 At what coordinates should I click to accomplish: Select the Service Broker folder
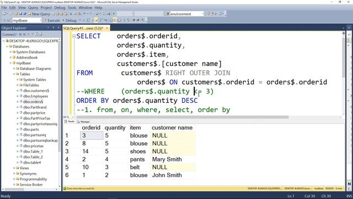coord(31,185)
